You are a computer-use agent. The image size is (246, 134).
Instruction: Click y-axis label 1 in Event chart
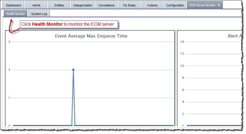(9, 98)
